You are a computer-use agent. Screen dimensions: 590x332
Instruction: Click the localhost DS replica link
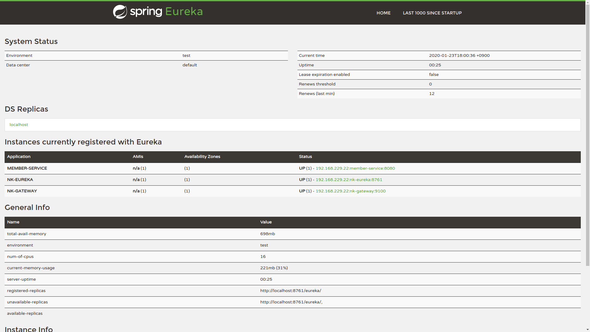click(x=19, y=124)
